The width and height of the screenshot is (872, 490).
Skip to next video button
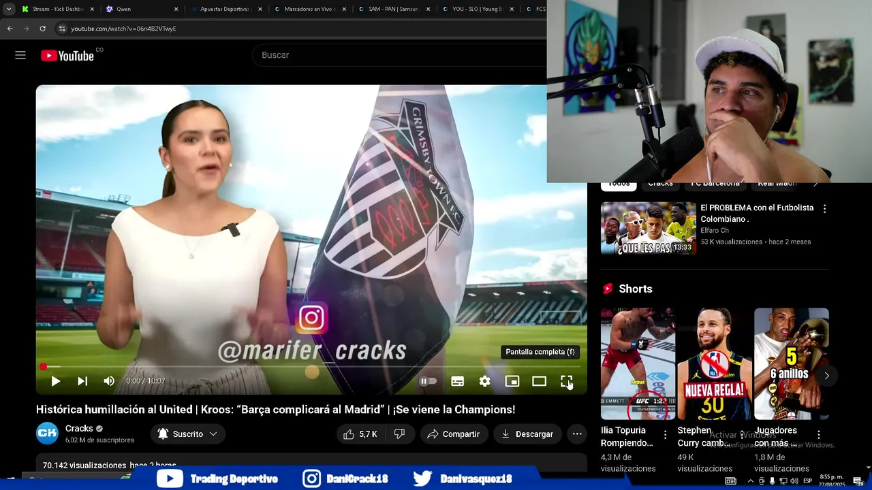point(82,381)
